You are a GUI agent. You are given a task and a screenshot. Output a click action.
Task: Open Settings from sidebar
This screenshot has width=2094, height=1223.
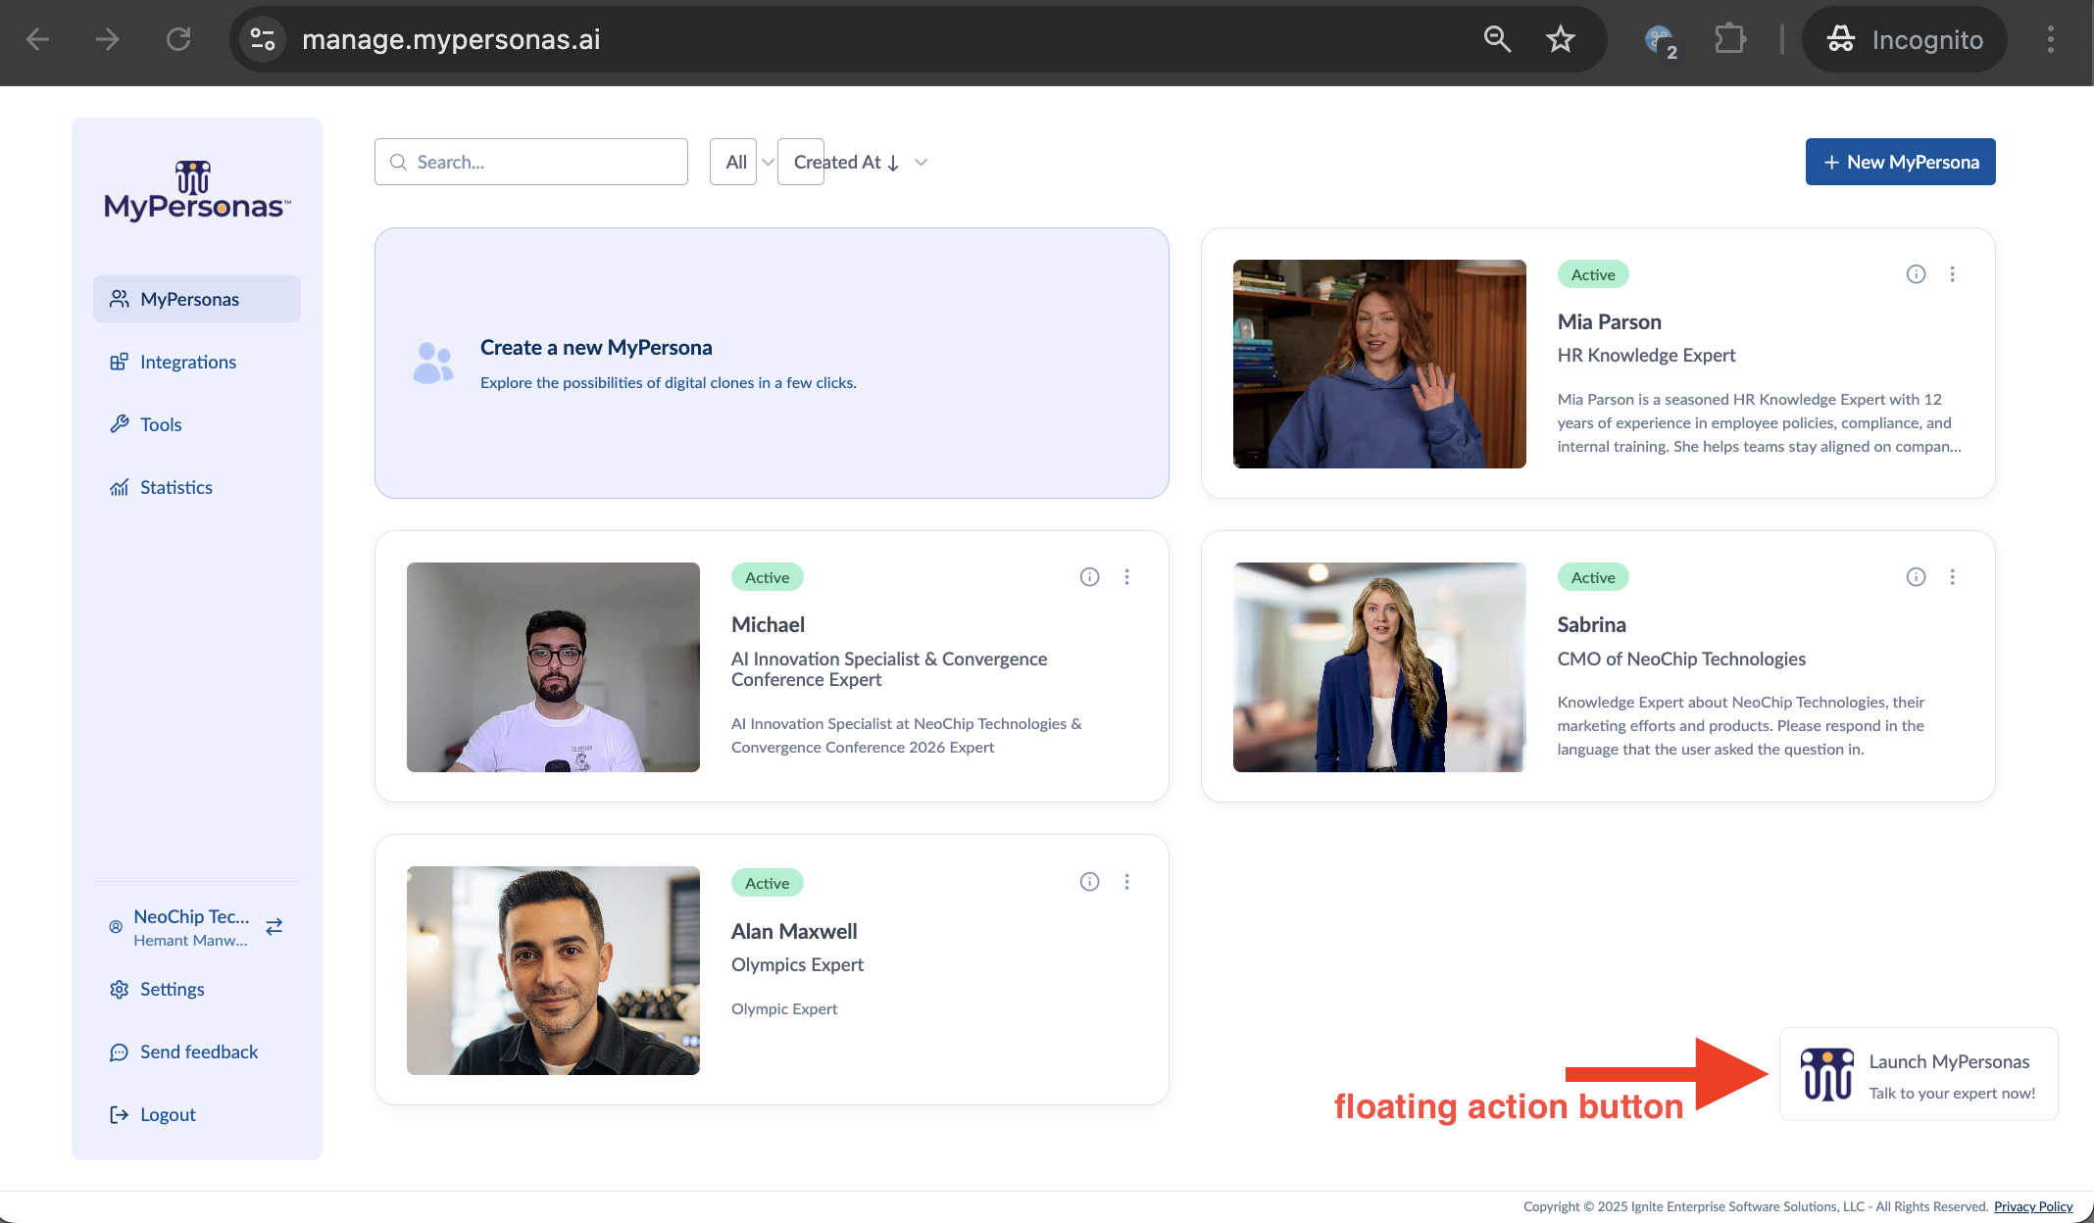tap(197, 989)
